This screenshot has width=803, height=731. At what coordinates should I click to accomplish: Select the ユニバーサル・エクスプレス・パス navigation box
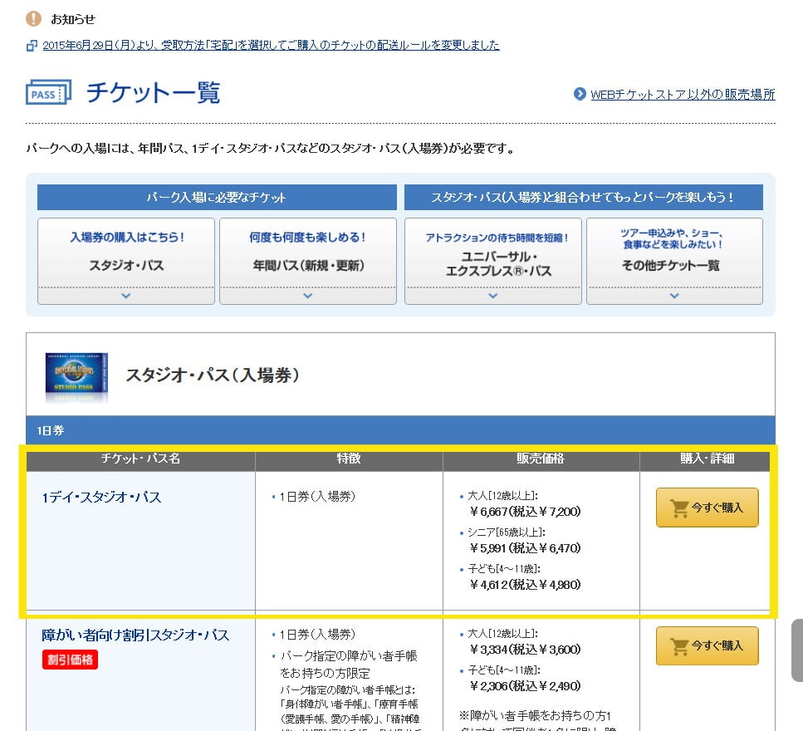492,253
